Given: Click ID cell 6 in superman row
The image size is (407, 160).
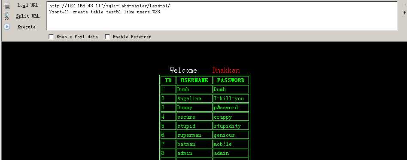Looking at the screenshot, I should (168, 135).
